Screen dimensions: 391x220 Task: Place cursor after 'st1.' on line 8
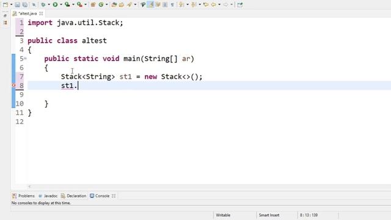[x=78, y=86]
